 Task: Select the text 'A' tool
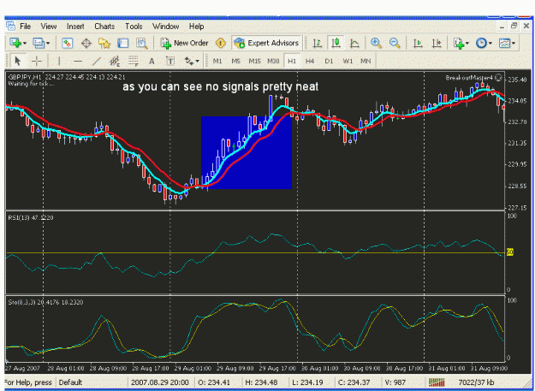point(152,62)
